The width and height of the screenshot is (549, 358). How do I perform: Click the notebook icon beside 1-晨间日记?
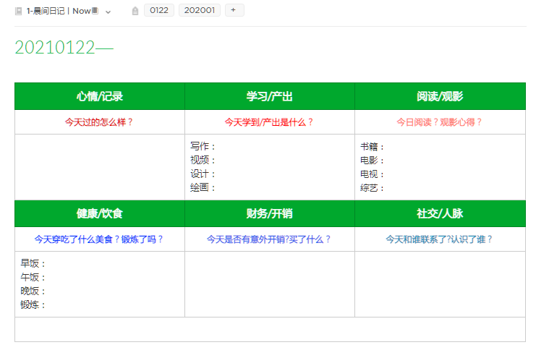click(19, 11)
